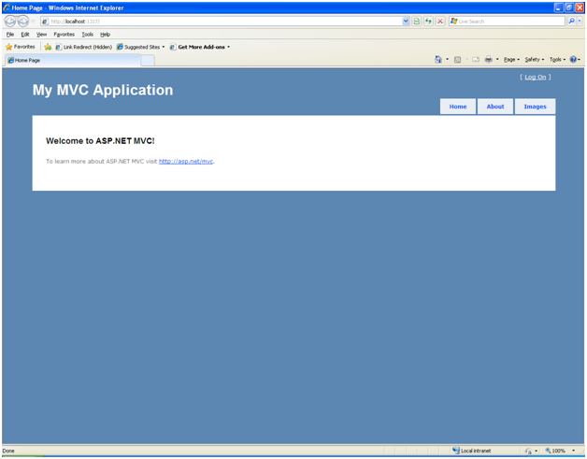
Task: Click the Log On link
Action: [x=535, y=78]
